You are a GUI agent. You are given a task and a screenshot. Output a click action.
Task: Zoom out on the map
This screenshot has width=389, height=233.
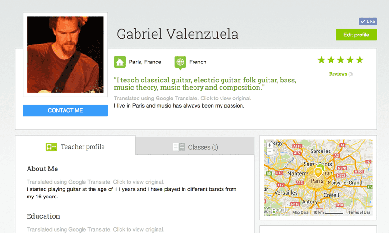click(x=270, y=152)
